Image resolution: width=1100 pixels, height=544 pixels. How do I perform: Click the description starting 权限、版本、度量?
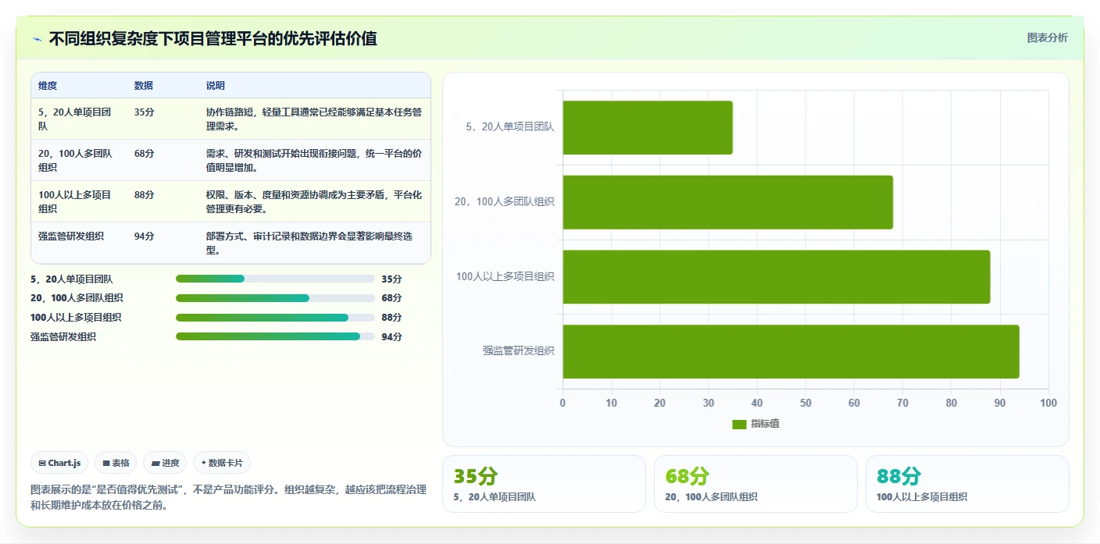coord(314,201)
